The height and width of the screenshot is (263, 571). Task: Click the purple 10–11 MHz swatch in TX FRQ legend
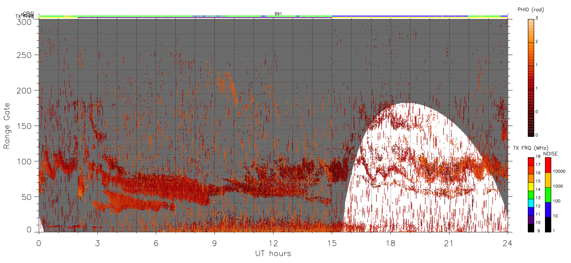(531, 220)
